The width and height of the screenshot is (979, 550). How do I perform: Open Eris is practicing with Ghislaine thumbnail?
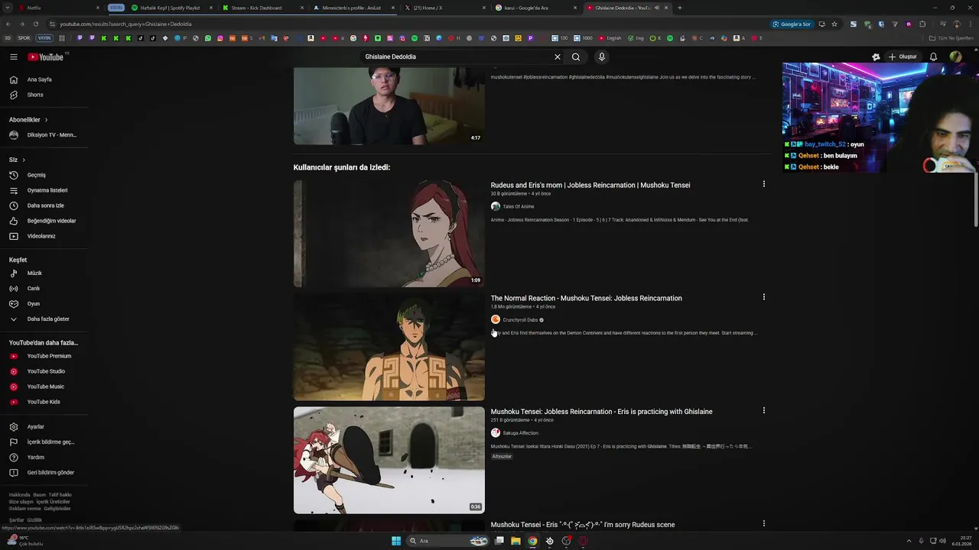pyautogui.click(x=389, y=460)
